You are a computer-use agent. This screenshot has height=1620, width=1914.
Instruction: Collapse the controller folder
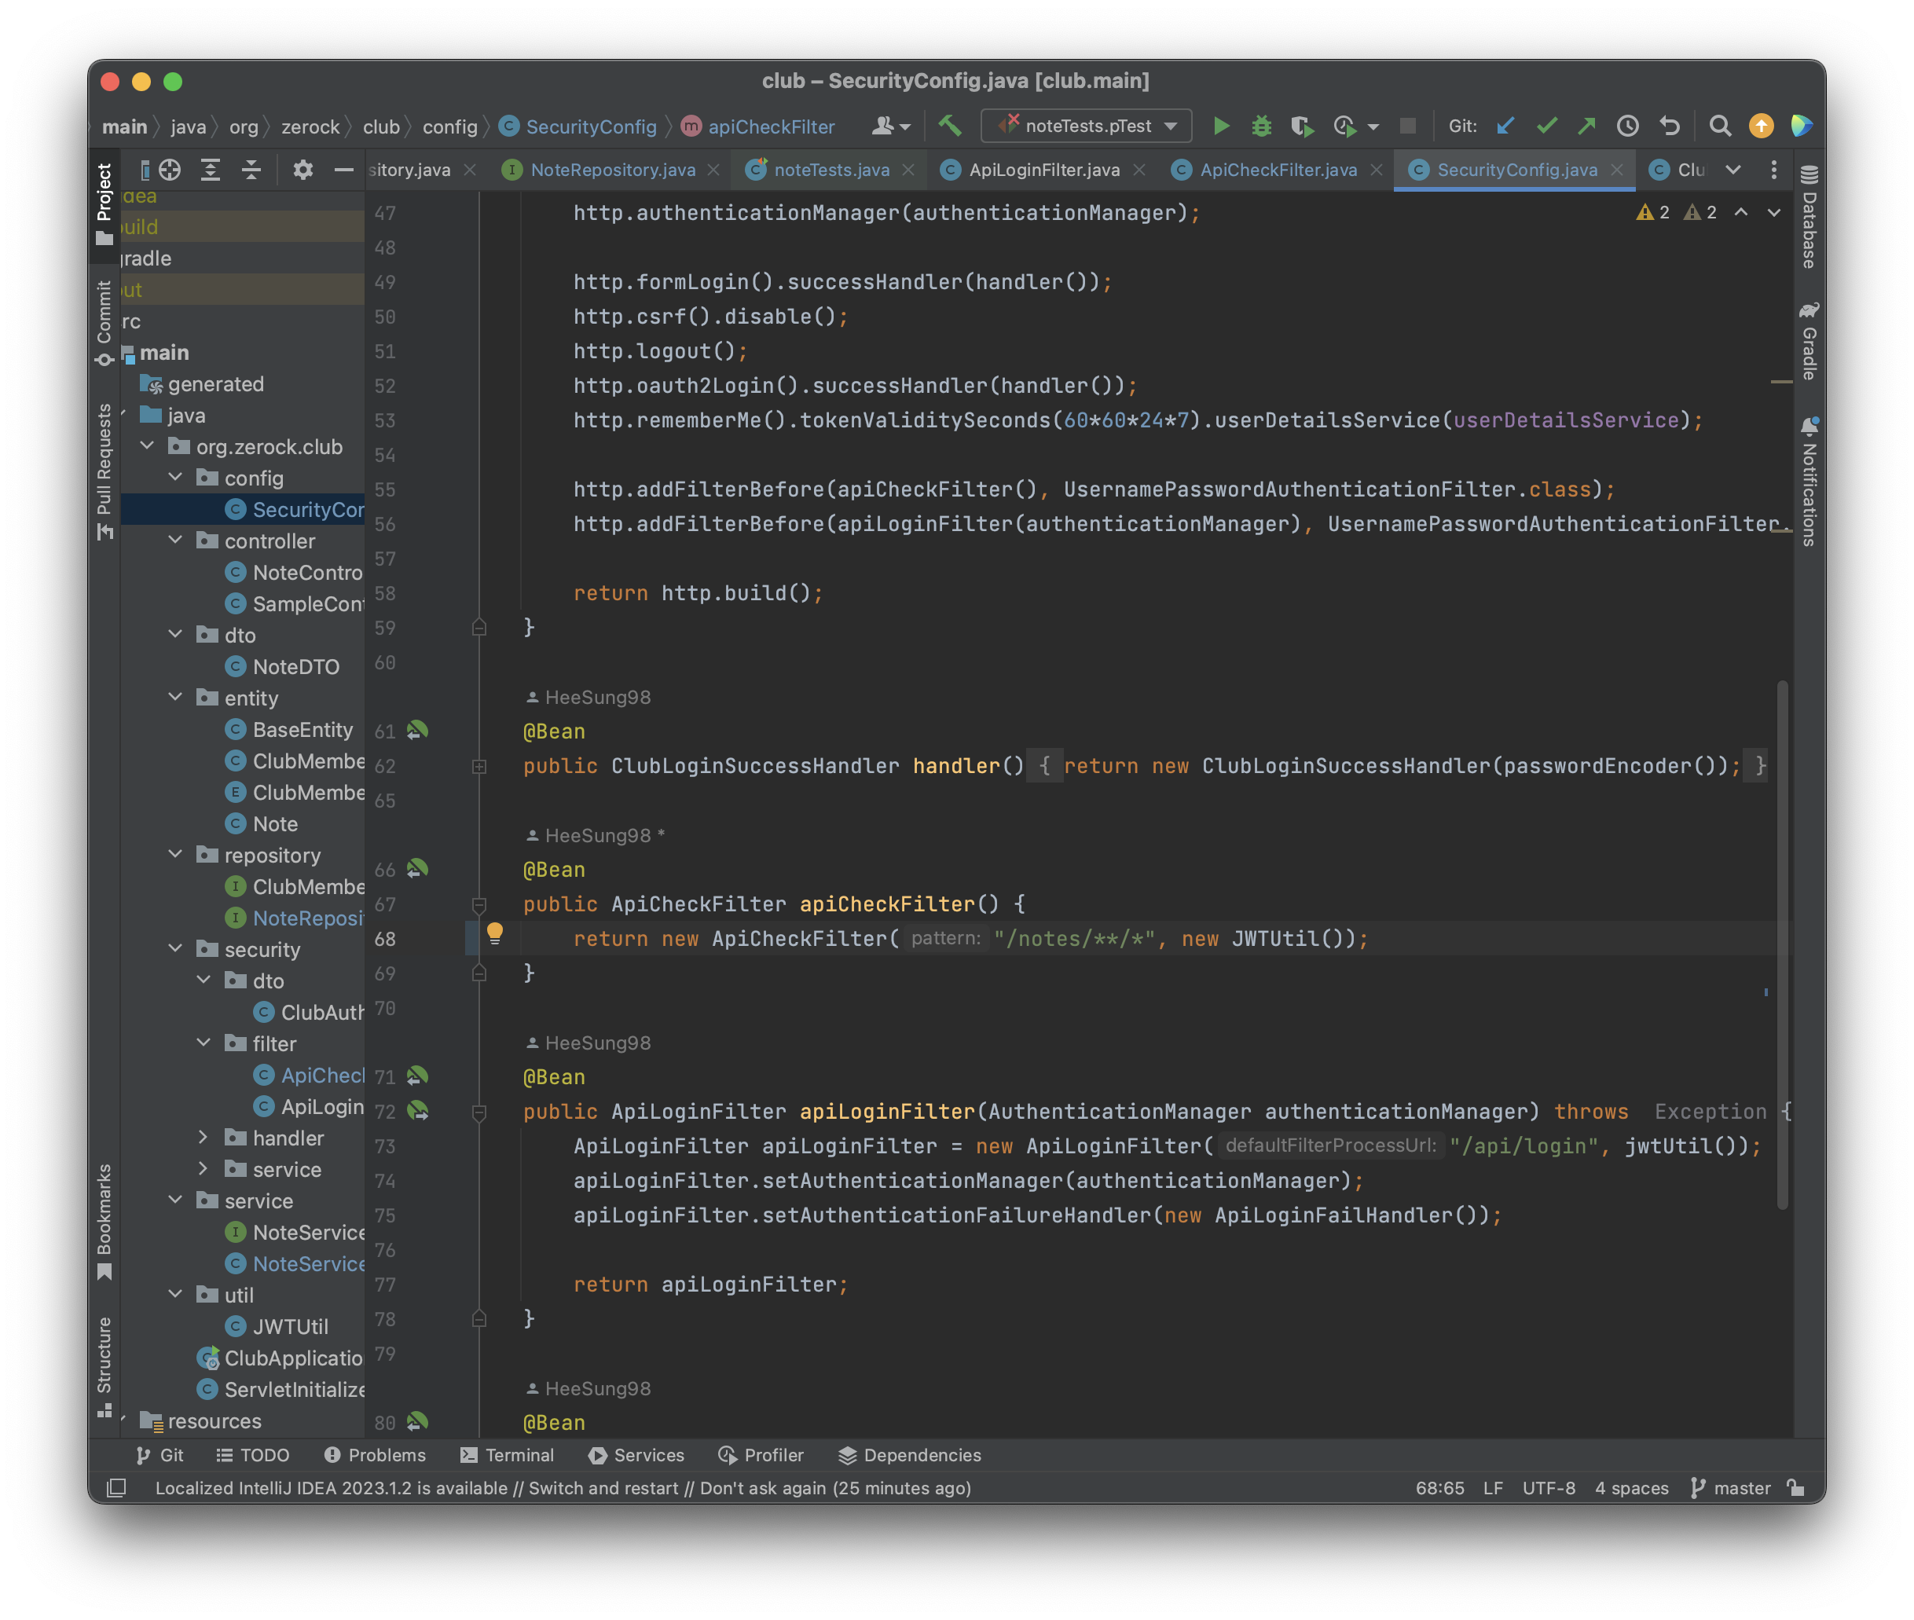click(x=175, y=541)
